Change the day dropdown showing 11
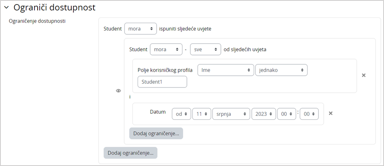 pyautogui.click(x=202, y=114)
